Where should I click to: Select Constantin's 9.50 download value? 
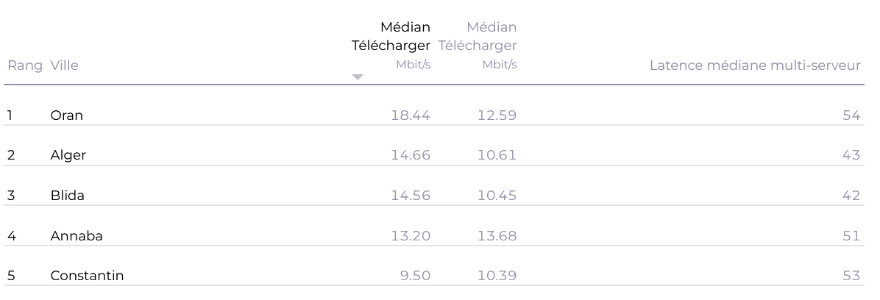415,276
